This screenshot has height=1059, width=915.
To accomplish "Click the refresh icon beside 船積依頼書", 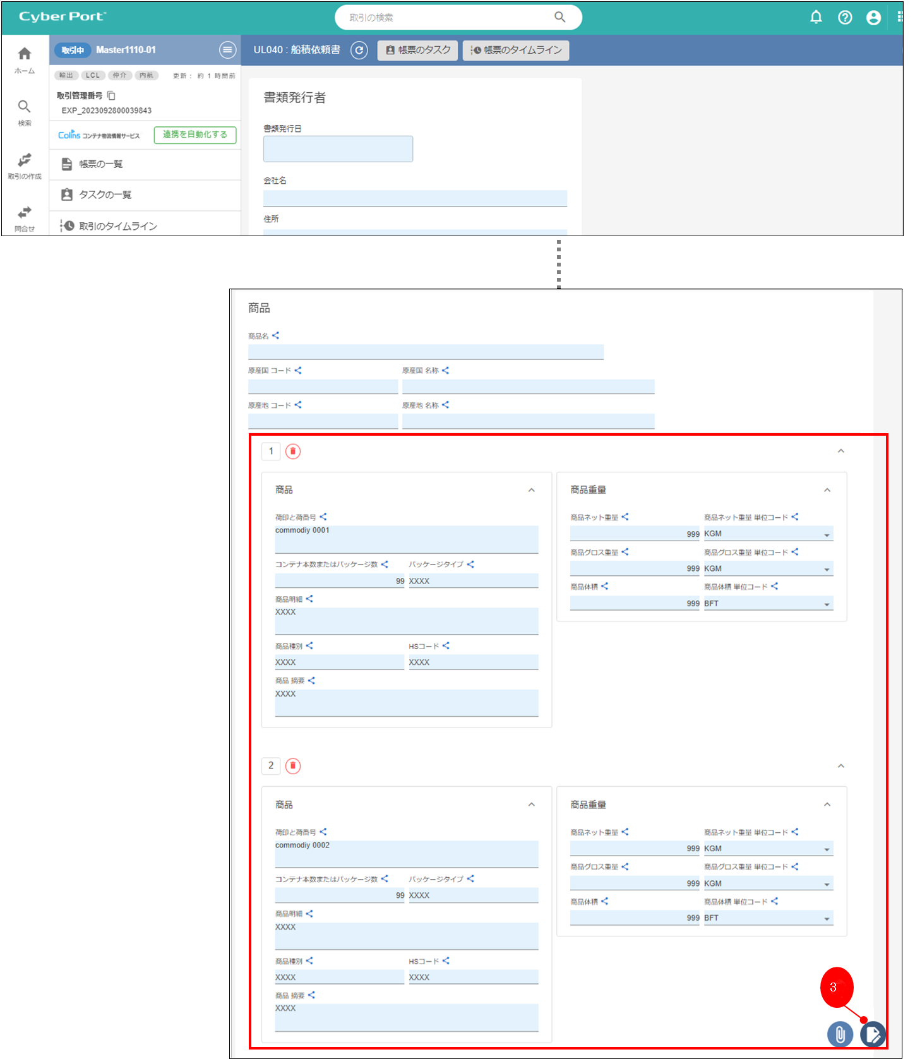I will click(359, 51).
